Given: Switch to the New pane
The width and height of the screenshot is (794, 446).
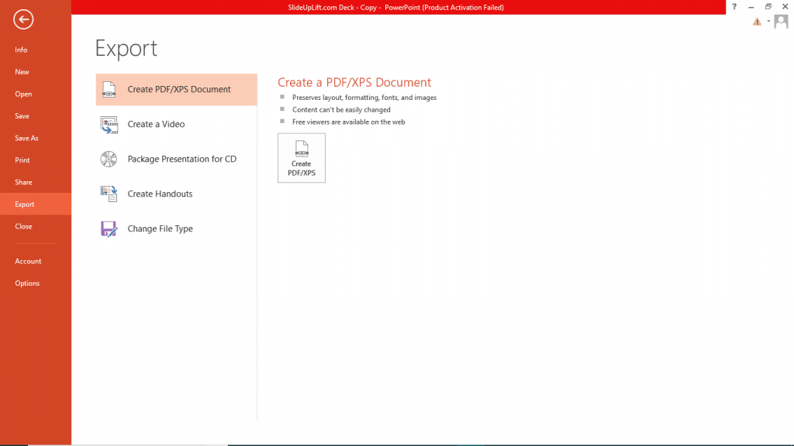Looking at the screenshot, I should (22, 71).
